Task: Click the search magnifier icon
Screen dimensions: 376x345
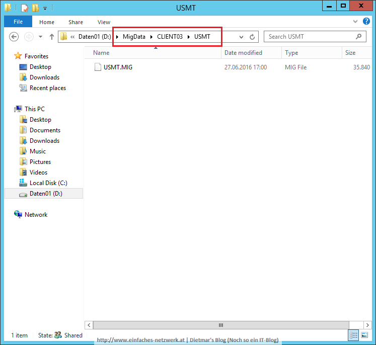Action: tap(359, 37)
